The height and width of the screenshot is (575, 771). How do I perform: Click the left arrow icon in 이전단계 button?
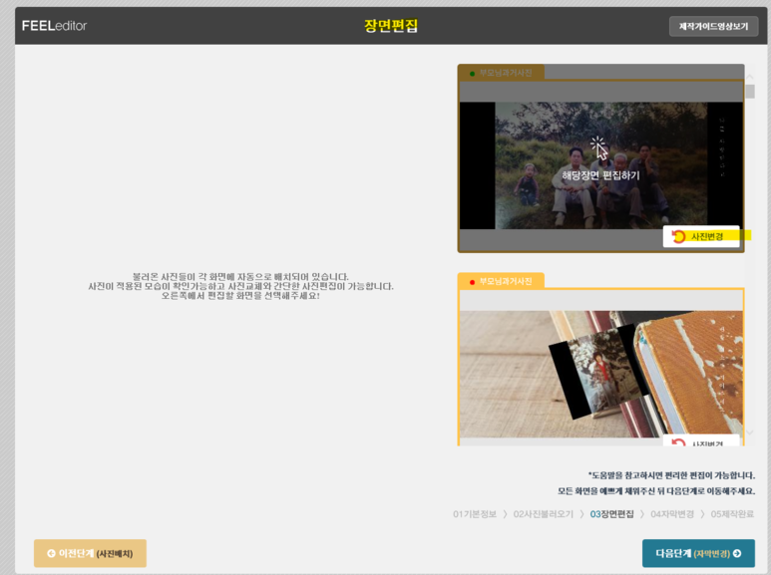pyautogui.click(x=51, y=553)
